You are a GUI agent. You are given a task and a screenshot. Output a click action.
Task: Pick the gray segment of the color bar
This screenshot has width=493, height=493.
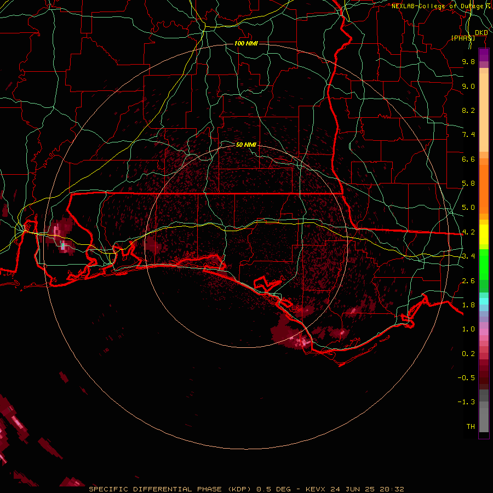coord(484,411)
